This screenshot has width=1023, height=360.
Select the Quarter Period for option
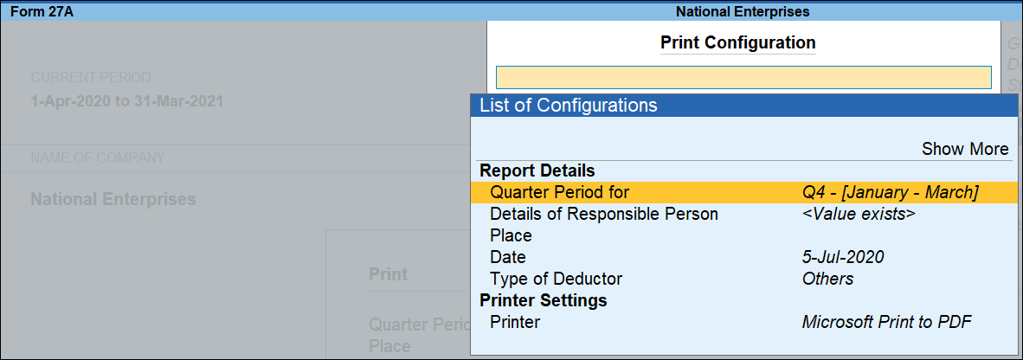coord(559,192)
